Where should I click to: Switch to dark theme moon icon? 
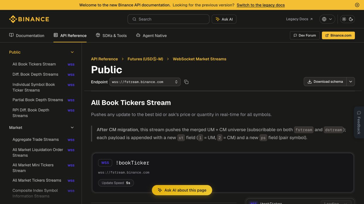pyautogui.click(x=351, y=19)
